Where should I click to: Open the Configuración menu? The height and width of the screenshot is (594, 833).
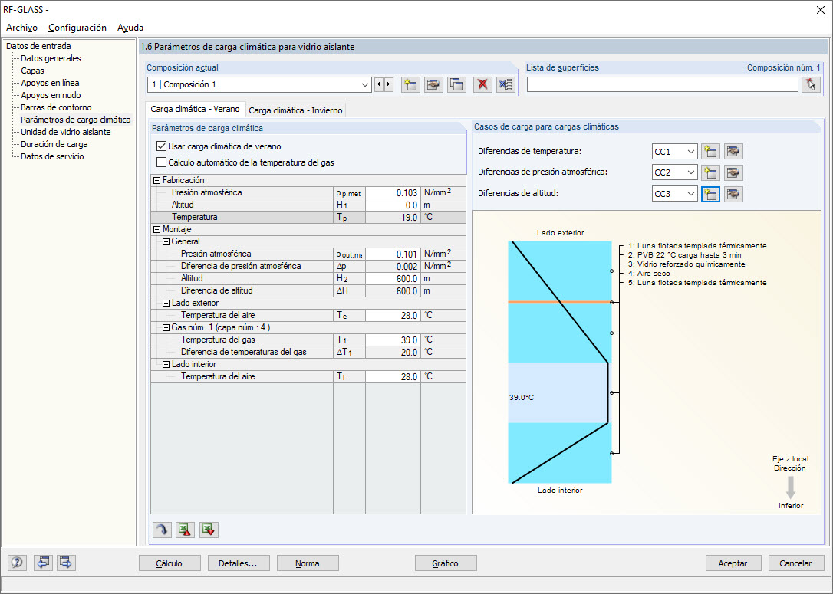[77, 28]
